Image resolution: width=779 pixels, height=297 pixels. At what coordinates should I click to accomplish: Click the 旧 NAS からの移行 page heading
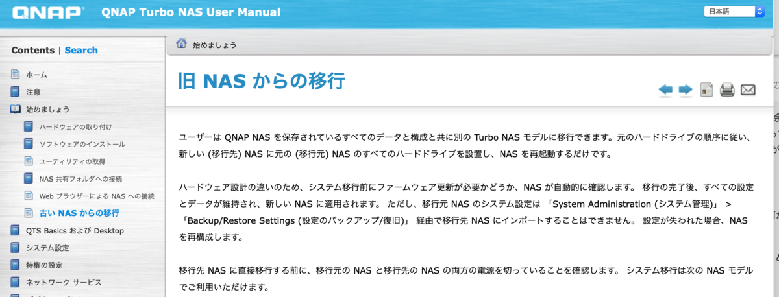[x=261, y=81]
